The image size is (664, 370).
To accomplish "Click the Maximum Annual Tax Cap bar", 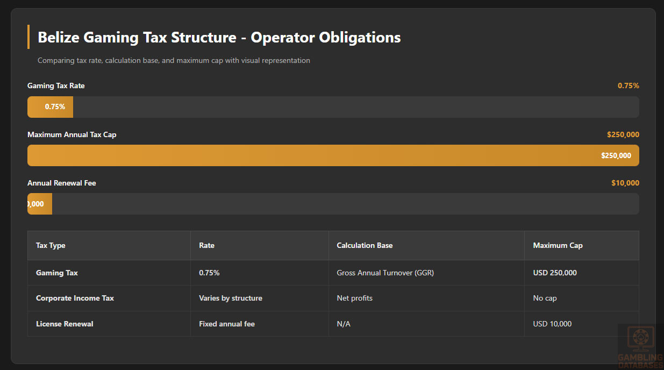I will coord(333,155).
